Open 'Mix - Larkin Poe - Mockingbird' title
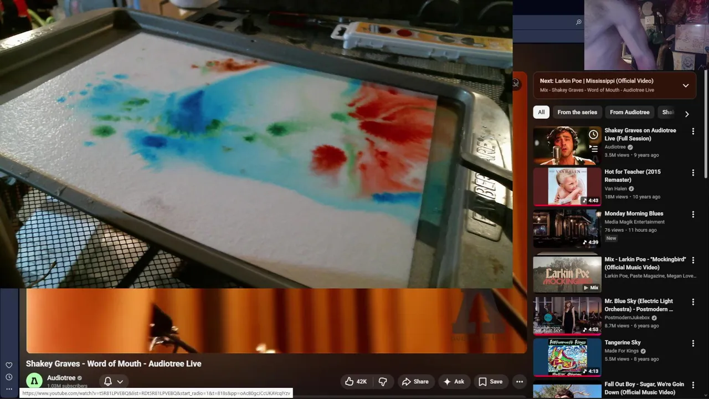The width and height of the screenshot is (709, 399). point(645,263)
